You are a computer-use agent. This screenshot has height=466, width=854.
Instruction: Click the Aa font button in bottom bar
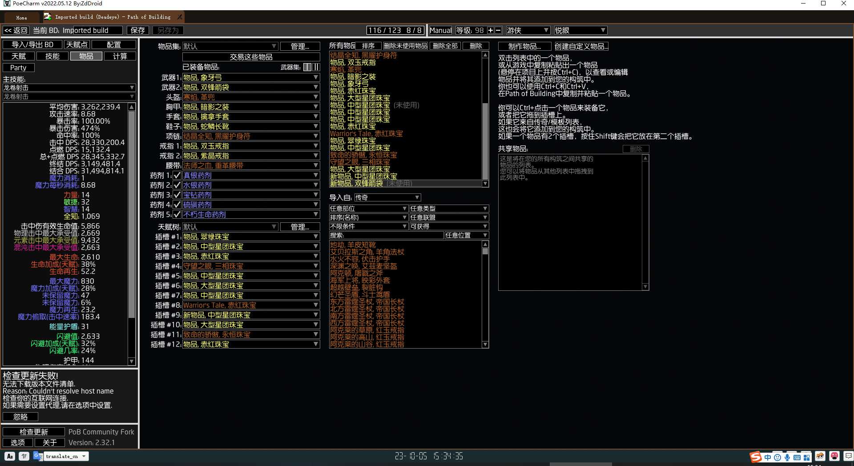10,456
